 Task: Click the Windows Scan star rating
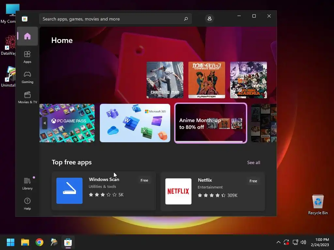103,195
